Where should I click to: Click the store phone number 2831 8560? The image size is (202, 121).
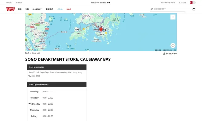(36, 76)
